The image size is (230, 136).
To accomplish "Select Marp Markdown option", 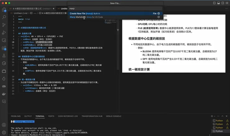I will pos(115,17).
